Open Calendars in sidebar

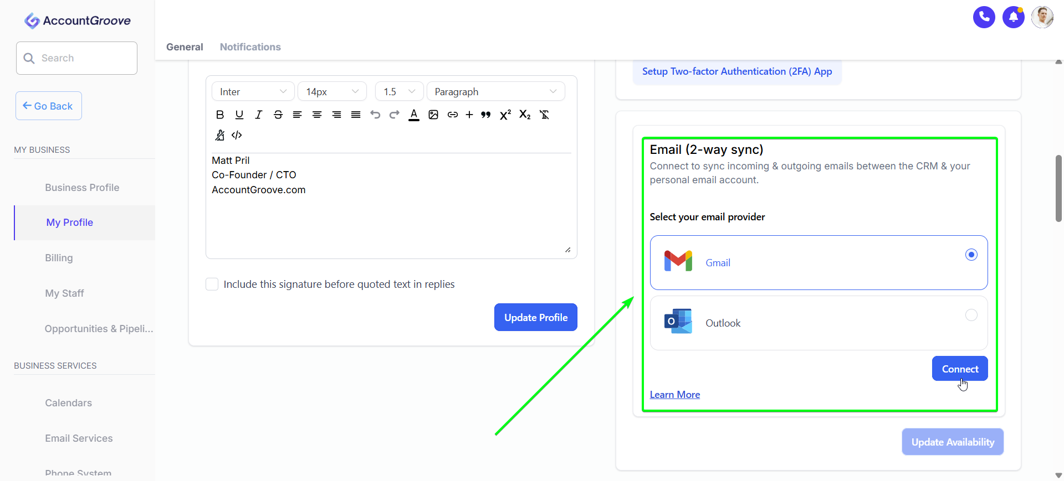(x=69, y=403)
